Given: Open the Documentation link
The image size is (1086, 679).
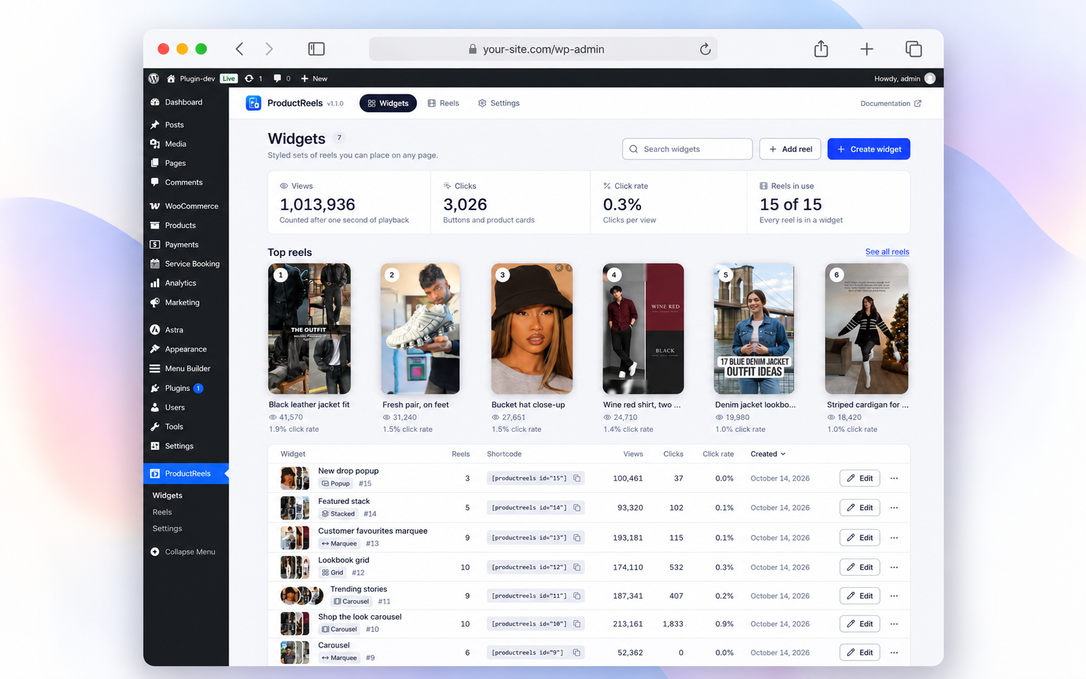Looking at the screenshot, I should (x=891, y=103).
